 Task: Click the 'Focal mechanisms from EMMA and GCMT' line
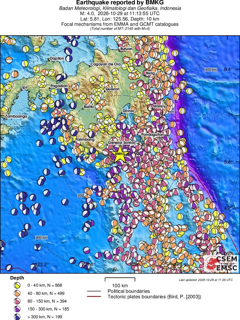click(x=120, y=24)
